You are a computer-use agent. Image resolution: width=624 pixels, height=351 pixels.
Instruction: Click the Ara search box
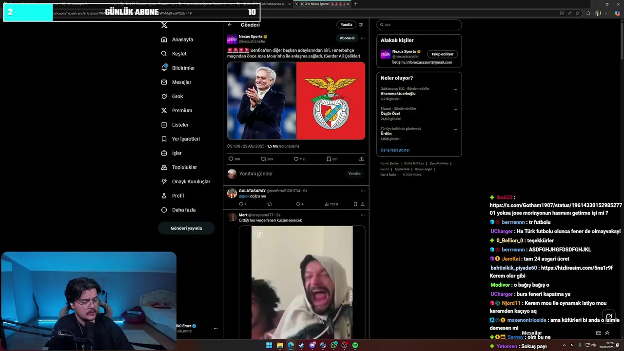click(x=419, y=25)
